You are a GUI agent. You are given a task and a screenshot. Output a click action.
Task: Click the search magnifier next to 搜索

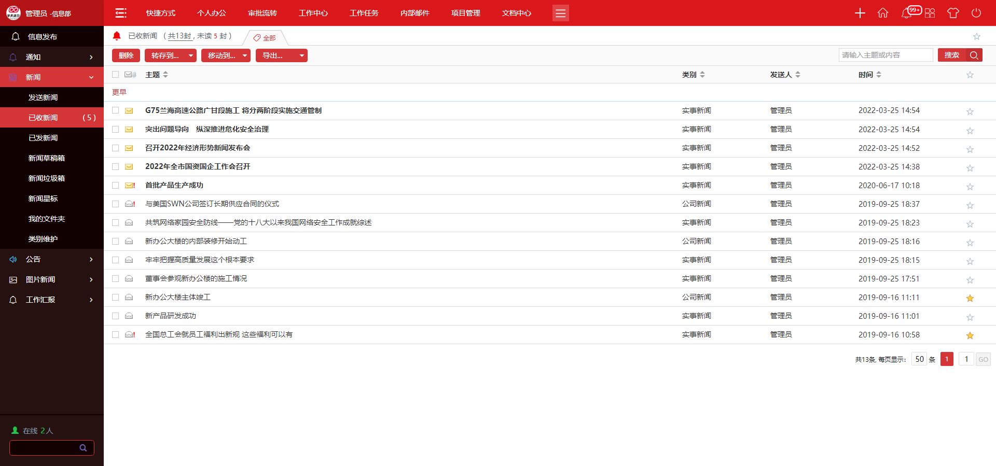tap(974, 55)
